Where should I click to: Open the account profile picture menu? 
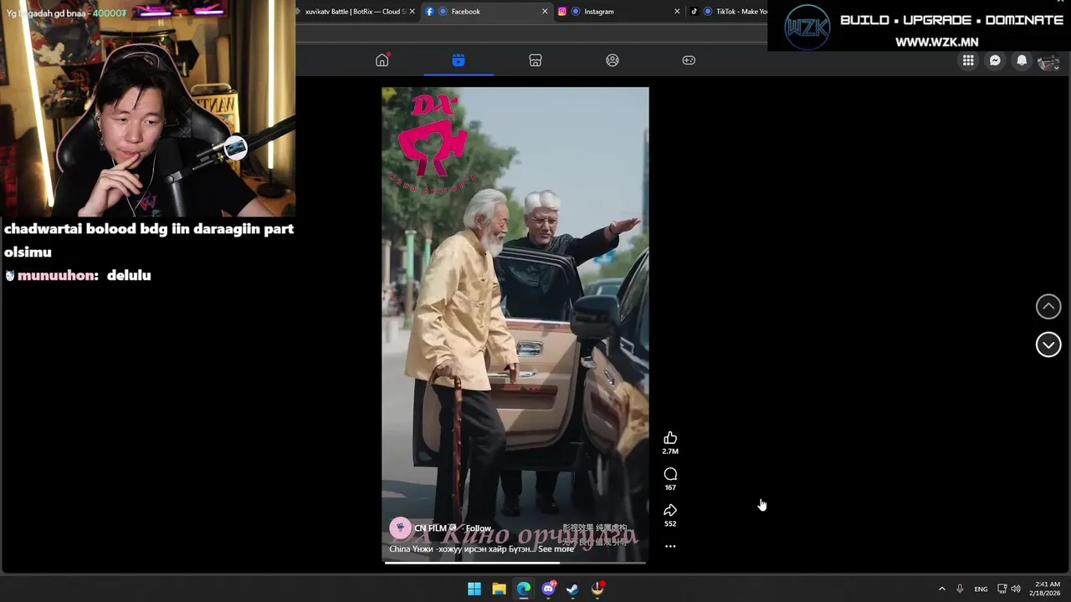pyautogui.click(x=1048, y=60)
